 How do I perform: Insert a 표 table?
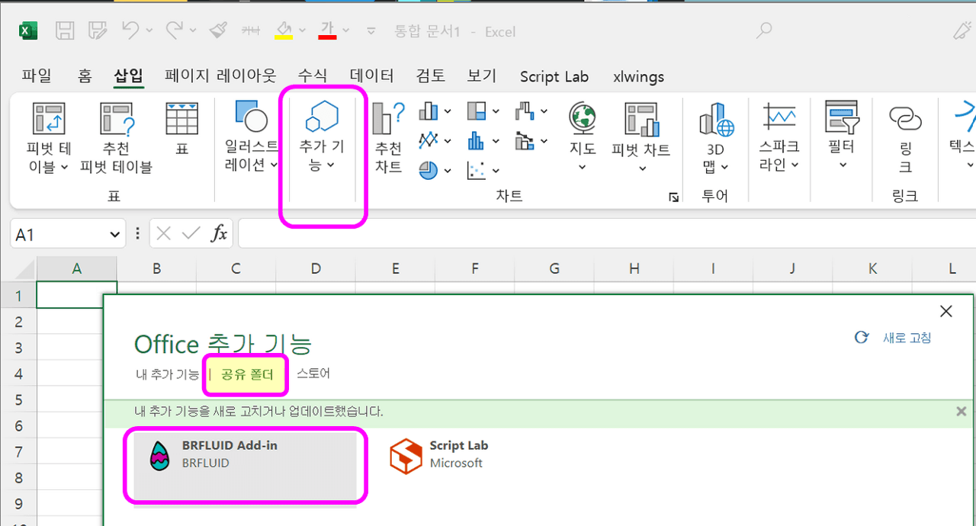pos(181,130)
